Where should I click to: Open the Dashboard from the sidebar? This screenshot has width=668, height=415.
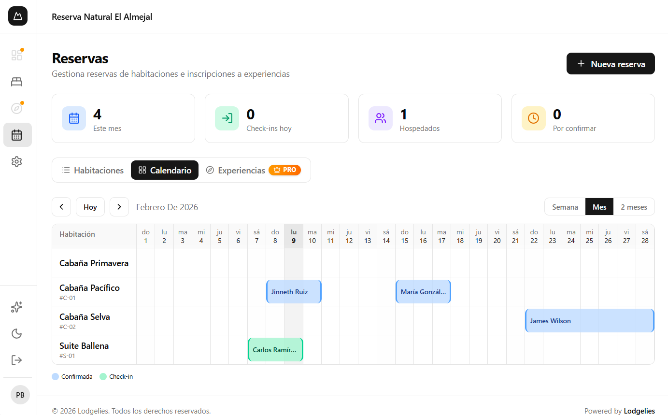point(17,55)
